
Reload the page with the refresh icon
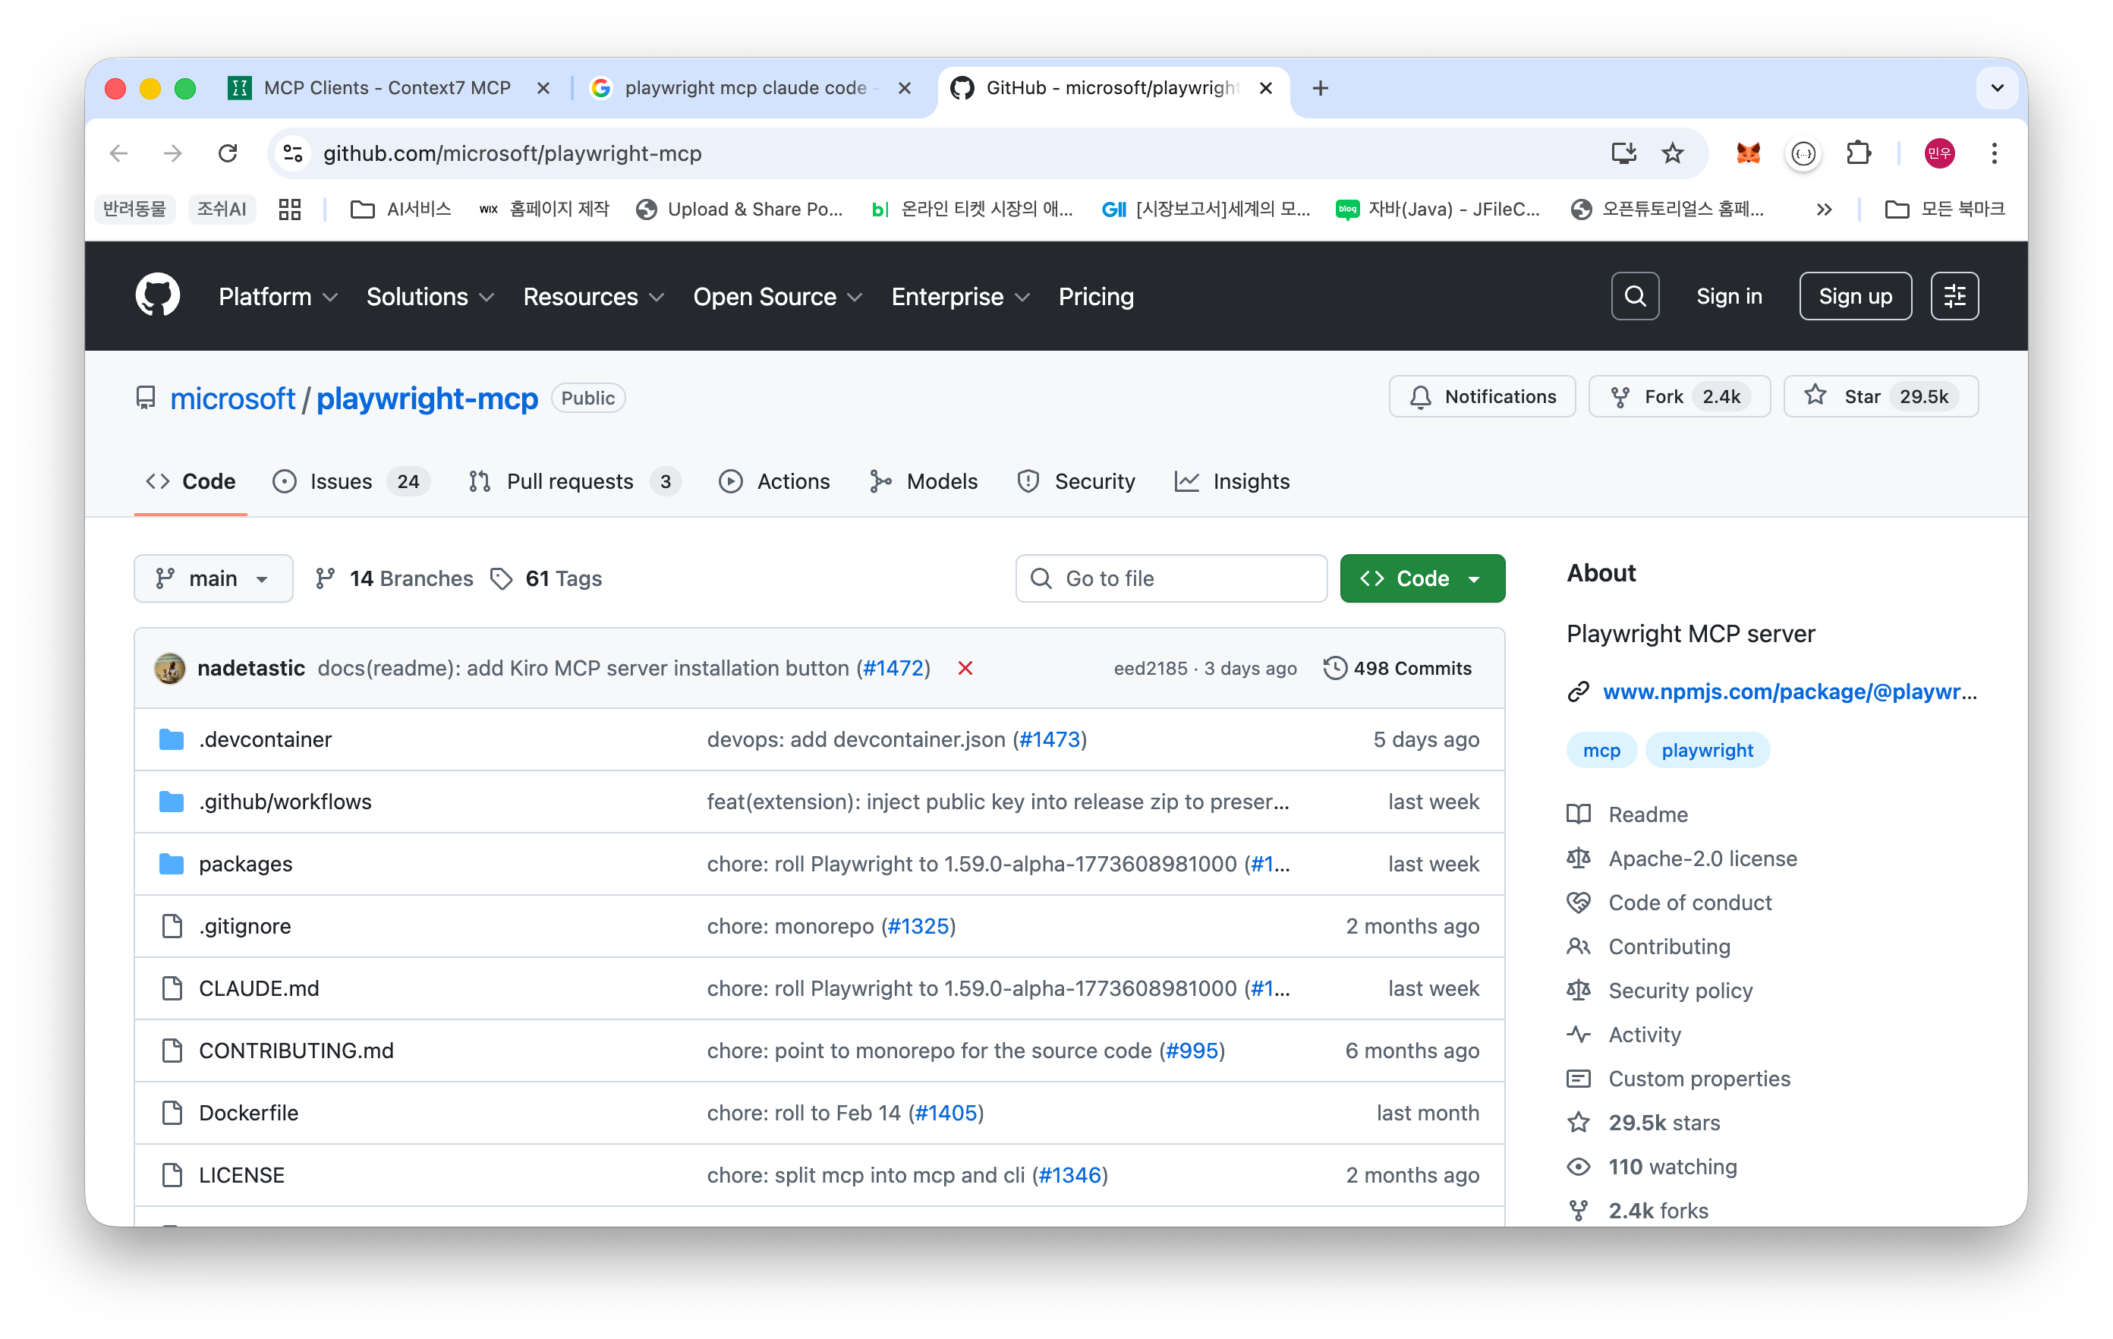tap(228, 153)
